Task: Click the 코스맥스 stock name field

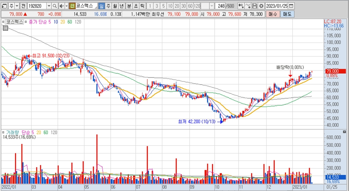Action: tap(86, 6)
